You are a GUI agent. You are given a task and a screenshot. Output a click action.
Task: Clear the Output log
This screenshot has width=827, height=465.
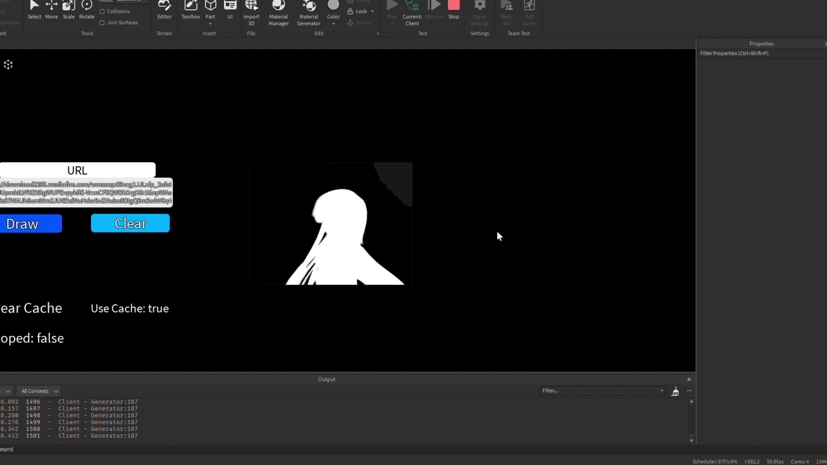coord(675,391)
